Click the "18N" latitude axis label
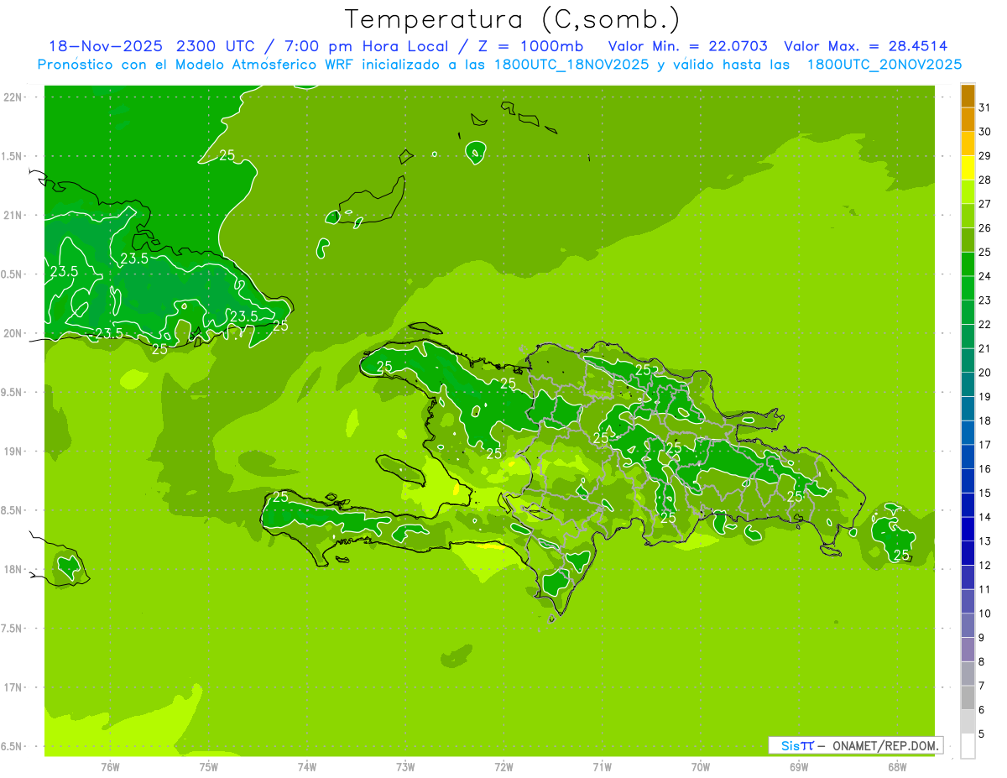 coord(12,569)
